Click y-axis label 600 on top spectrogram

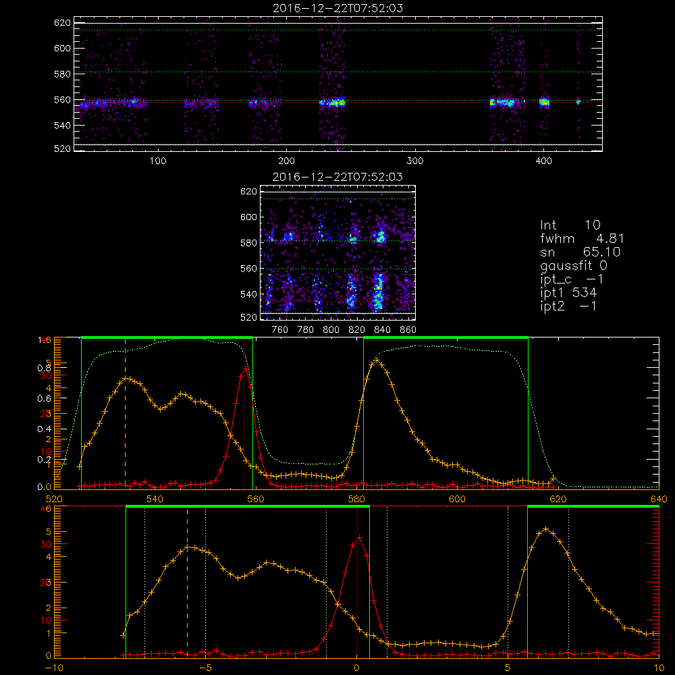[x=62, y=48]
